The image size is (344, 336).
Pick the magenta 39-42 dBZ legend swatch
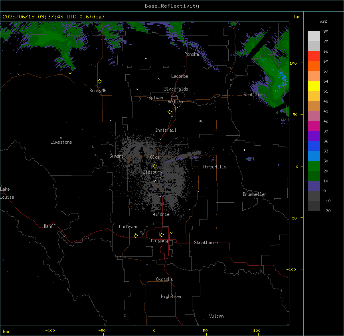click(314, 126)
